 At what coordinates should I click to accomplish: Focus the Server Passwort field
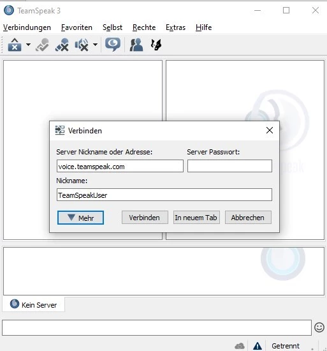point(229,166)
